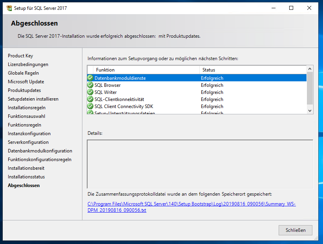
Task: Click the Microsoft Update step
Action: [26, 82]
